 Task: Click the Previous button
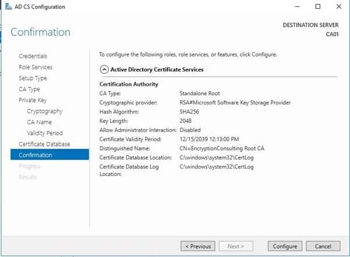coord(197,246)
